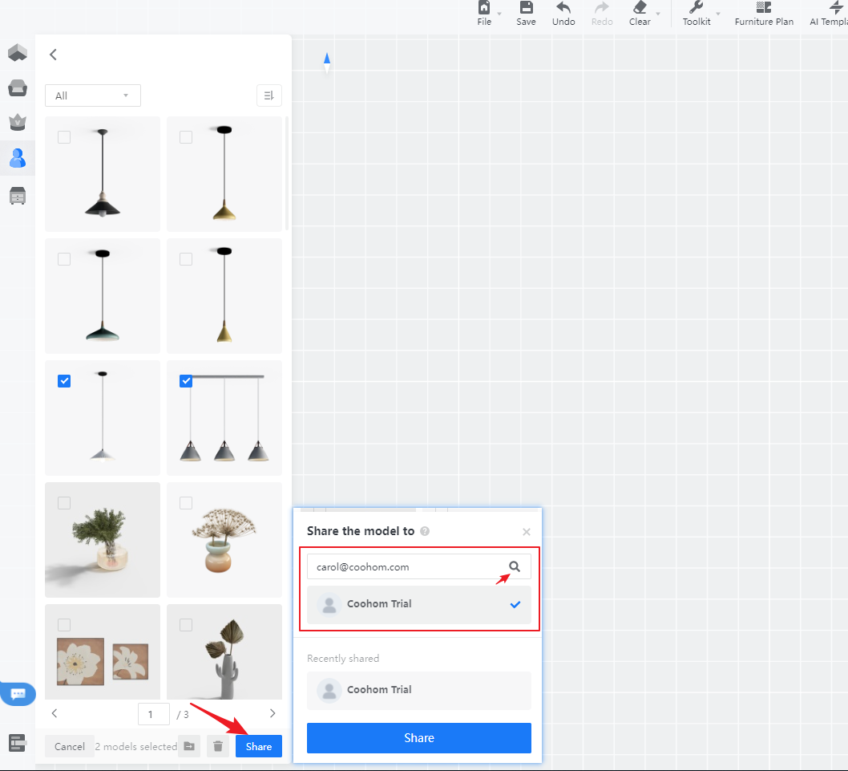This screenshot has height=771, width=848.
Task: Click the triple pendant bar lamp thumbnail
Action: [224, 418]
